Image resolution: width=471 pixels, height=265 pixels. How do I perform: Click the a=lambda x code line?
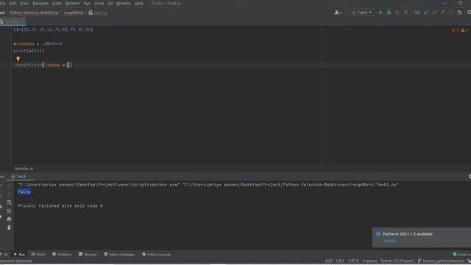click(38, 43)
